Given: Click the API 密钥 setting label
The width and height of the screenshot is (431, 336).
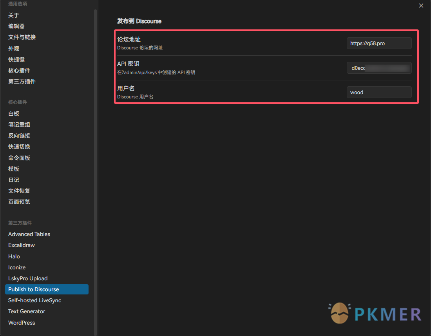Looking at the screenshot, I should tap(128, 64).
